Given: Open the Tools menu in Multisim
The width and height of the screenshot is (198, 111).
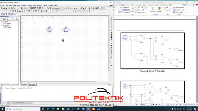Looking at the screenshot, I should point(34,6).
